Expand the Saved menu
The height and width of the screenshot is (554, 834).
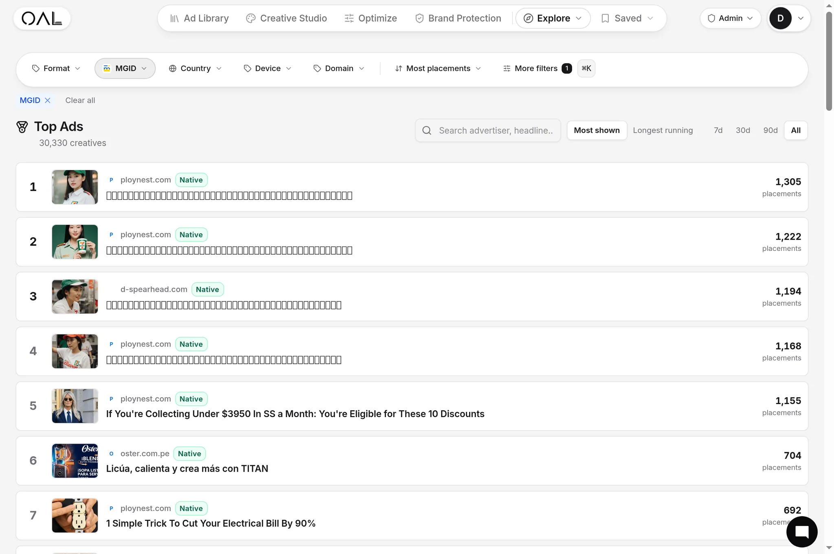627,18
